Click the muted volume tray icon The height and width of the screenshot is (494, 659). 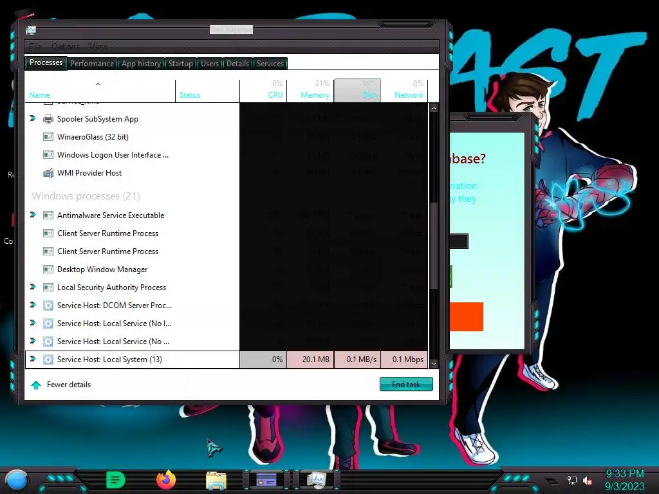pos(588,480)
